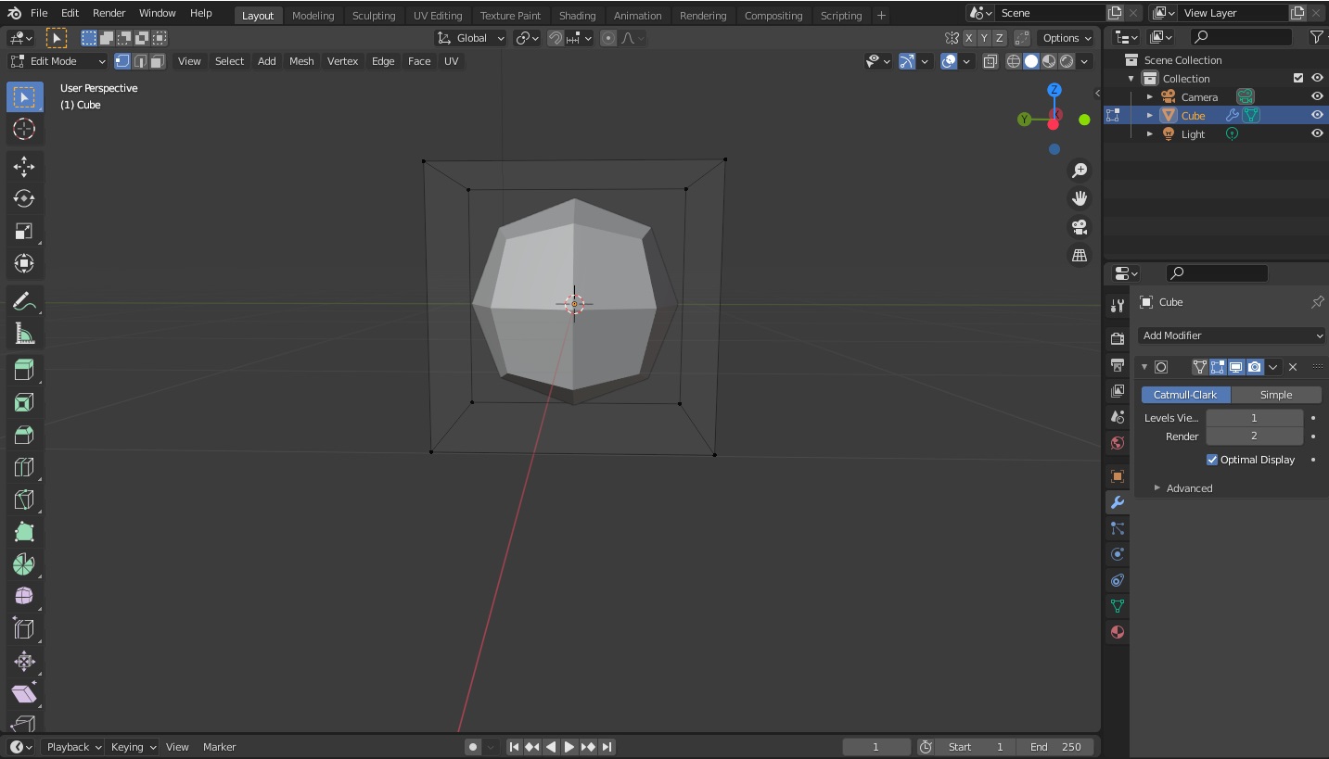Select the Spin tool
1329x759 pixels.
click(24, 564)
